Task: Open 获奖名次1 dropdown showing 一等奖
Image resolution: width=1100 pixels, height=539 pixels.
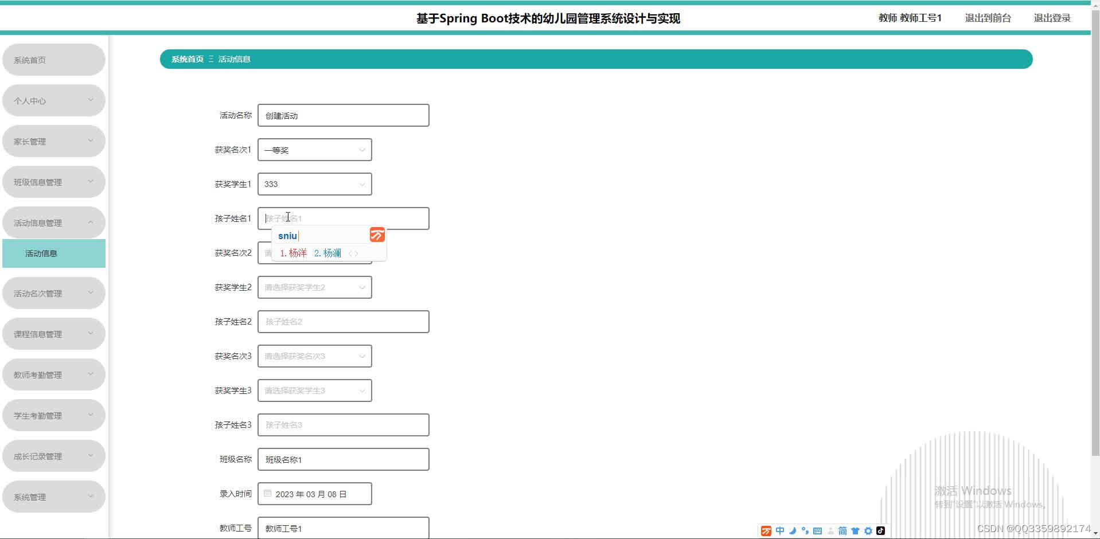Action: pyautogui.click(x=315, y=150)
